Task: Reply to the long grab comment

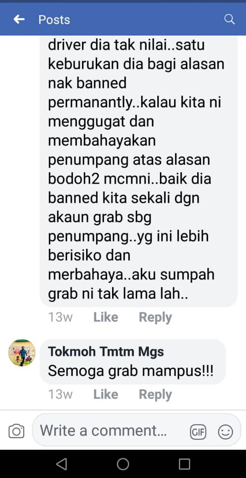Action: click(155, 317)
